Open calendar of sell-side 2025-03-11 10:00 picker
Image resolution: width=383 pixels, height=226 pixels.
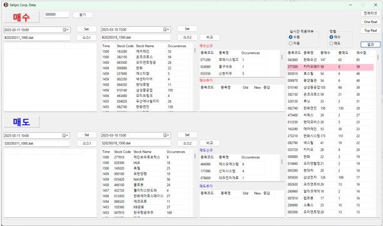pos(66,136)
